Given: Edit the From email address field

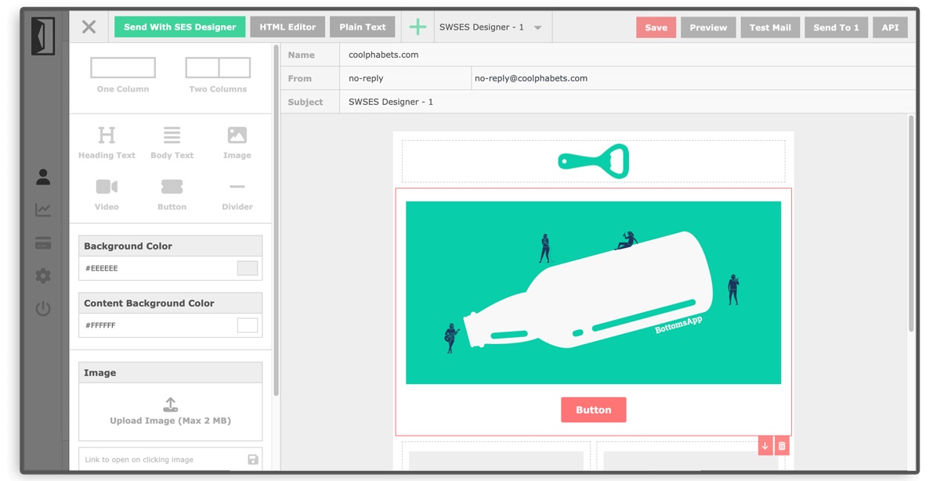Looking at the screenshot, I should tap(693, 78).
